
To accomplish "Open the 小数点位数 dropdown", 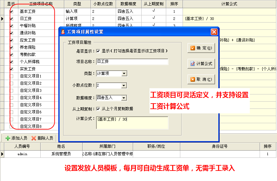I will coord(124,85).
